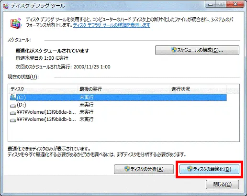Click the 最後の実行 column header
247x196 pixels.
click(x=123, y=89)
